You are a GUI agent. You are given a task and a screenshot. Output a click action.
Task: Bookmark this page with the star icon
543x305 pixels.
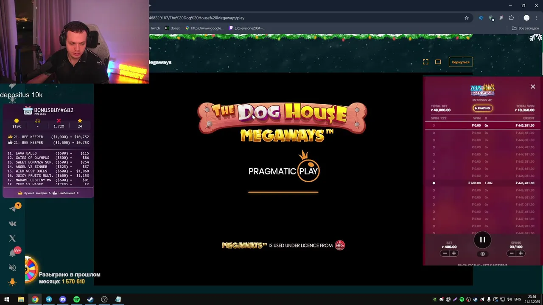tap(467, 18)
